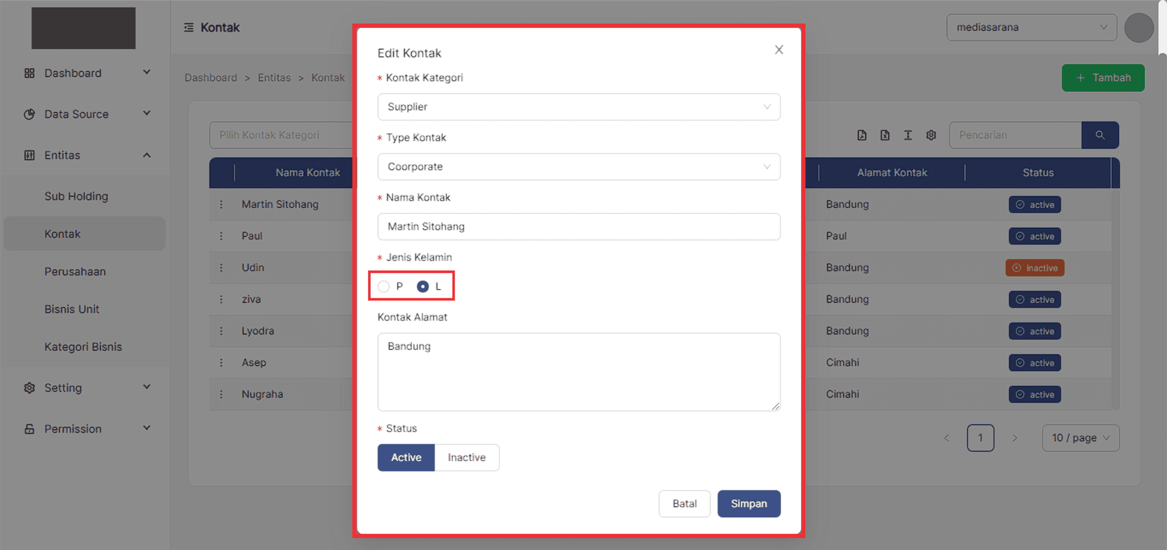Click the hamburger menu icon beside Kontak
Screen dimensions: 1167x550
tap(188, 27)
